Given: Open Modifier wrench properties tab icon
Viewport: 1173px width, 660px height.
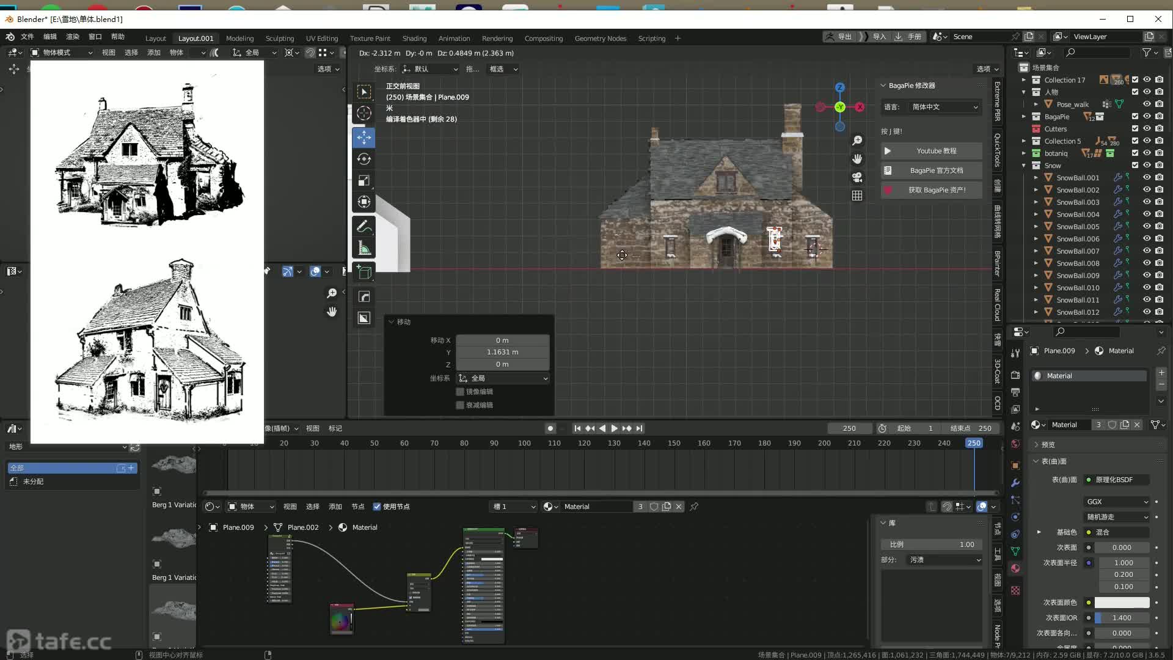Looking at the screenshot, I should tap(1015, 483).
